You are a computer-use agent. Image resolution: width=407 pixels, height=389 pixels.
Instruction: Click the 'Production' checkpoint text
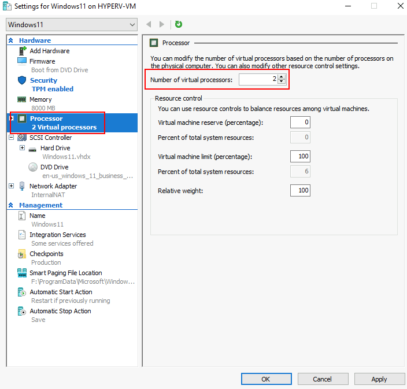(46, 262)
